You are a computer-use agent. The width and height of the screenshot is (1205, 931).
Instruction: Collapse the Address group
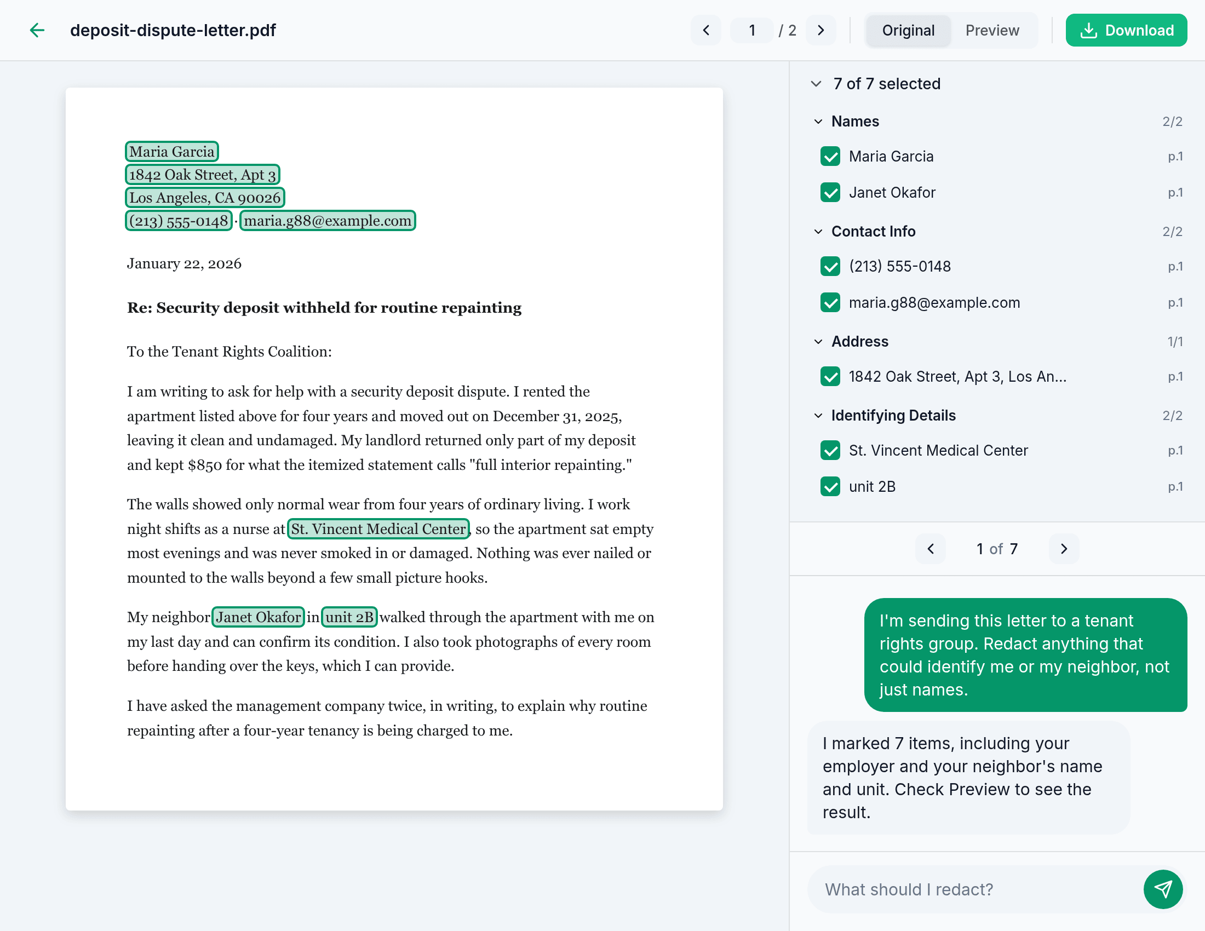coord(818,342)
